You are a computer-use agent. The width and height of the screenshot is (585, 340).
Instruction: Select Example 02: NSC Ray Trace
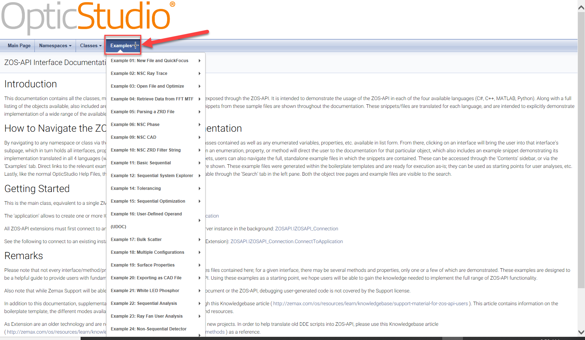[x=156, y=73]
